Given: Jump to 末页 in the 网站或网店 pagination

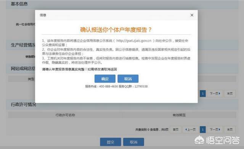Looking at the screenshot, I should pyautogui.click(x=230, y=93).
